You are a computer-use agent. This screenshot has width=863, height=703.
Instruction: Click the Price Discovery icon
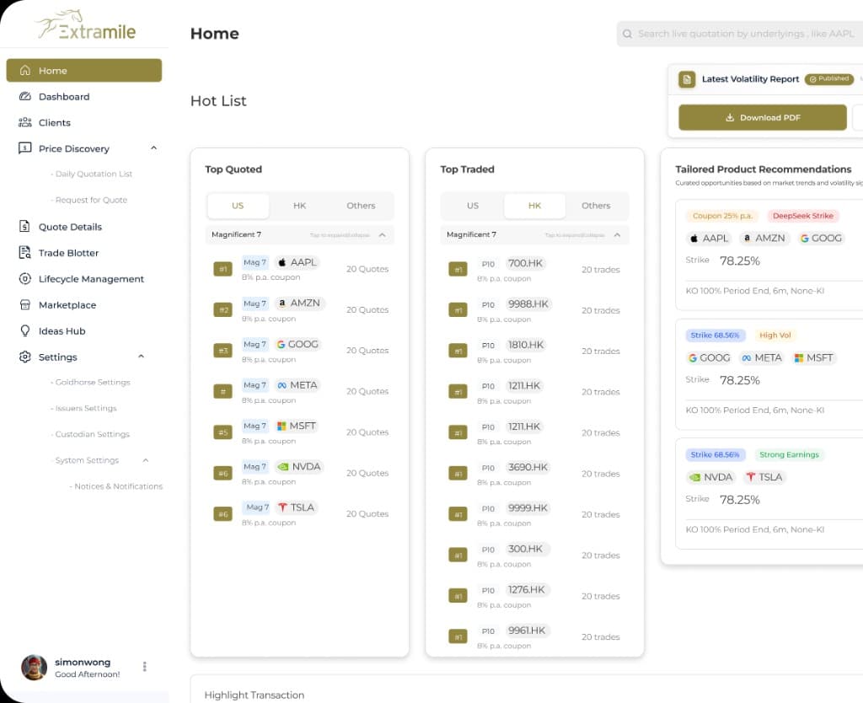click(24, 148)
